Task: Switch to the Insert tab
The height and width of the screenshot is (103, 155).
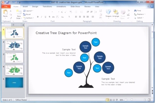Action: tap(25, 6)
